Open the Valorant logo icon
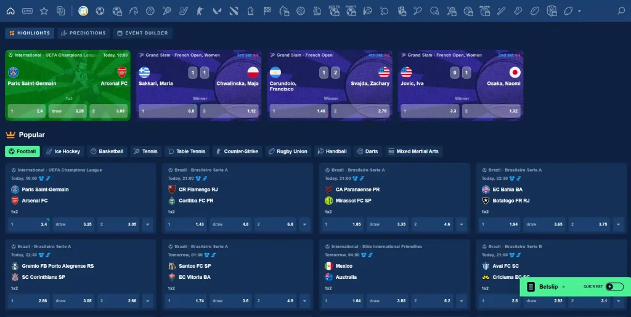The height and width of the screenshot is (317, 631). (217, 11)
